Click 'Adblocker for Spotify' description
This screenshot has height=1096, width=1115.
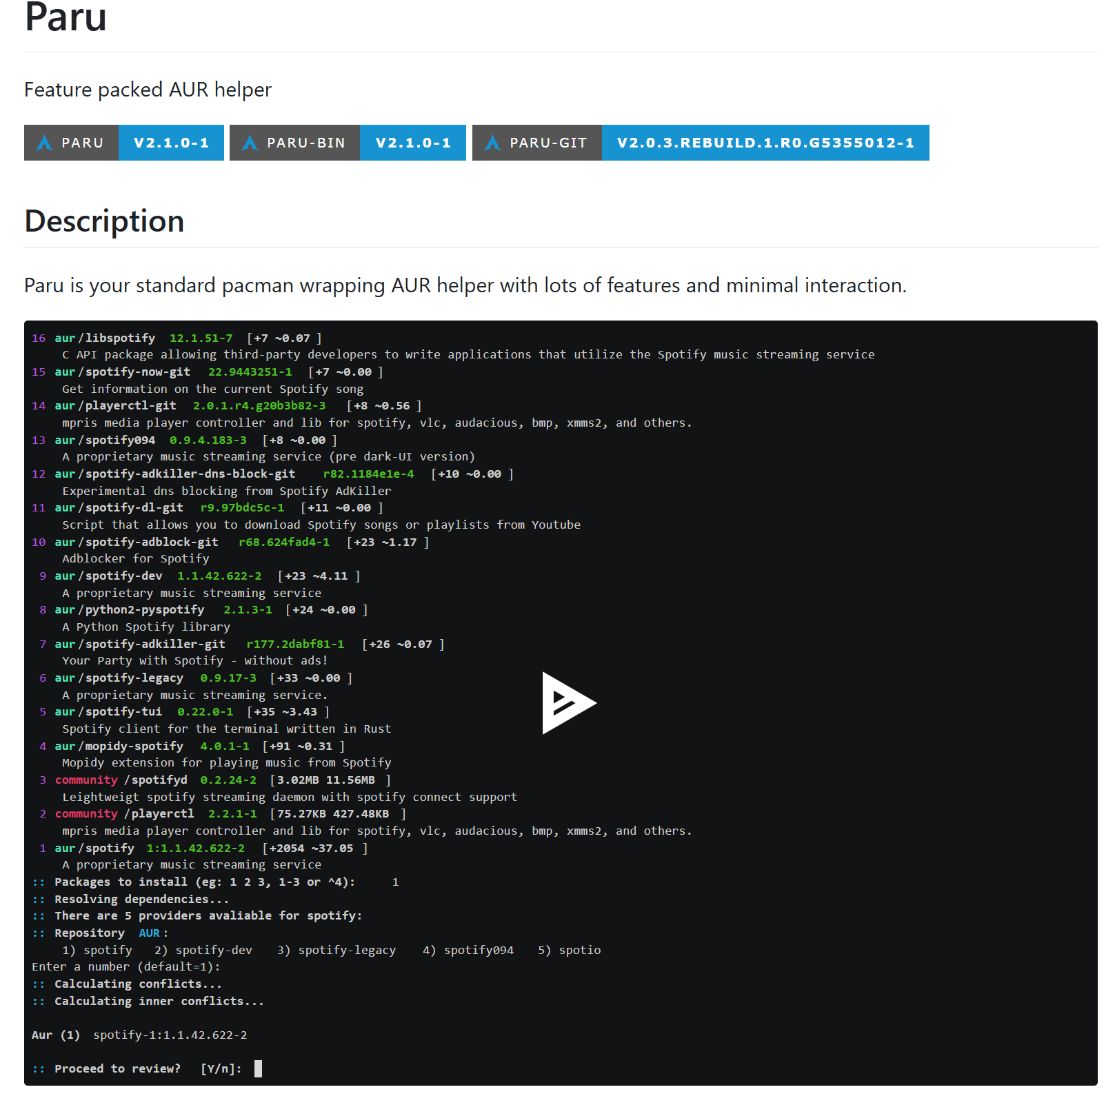click(x=136, y=558)
